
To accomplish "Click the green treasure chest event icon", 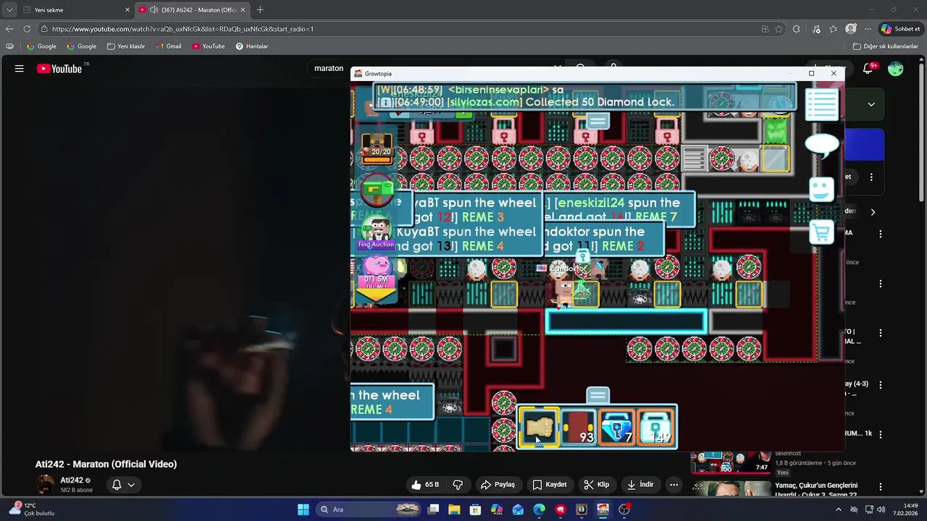I will click(x=376, y=190).
